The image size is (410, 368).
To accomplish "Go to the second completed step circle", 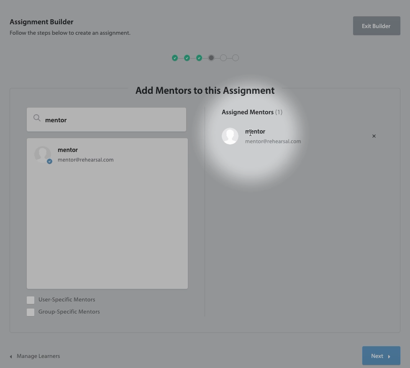I will tap(187, 58).
